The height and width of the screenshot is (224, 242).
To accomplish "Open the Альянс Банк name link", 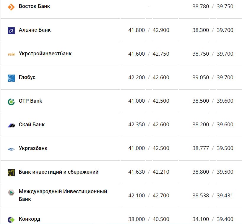I will click(x=35, y=30).
